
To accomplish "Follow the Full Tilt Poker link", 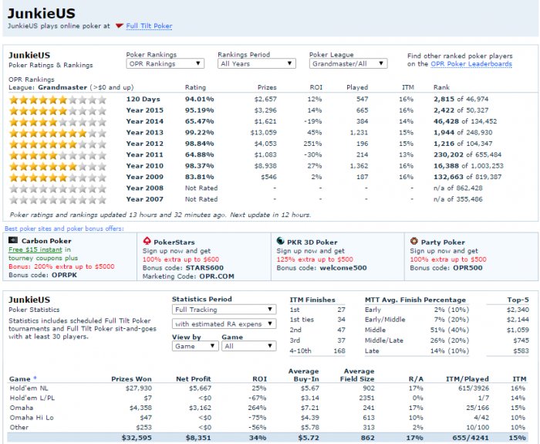I will (149, 26).
